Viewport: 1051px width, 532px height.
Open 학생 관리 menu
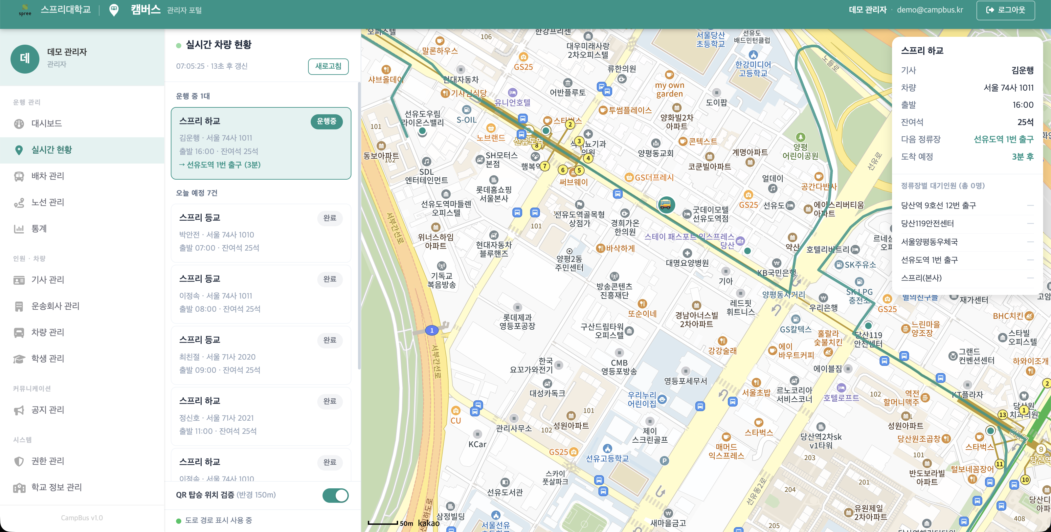[x=82, y=359]
